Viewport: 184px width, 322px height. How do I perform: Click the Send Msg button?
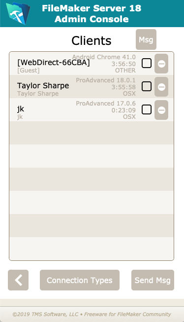tap(153, 280)
